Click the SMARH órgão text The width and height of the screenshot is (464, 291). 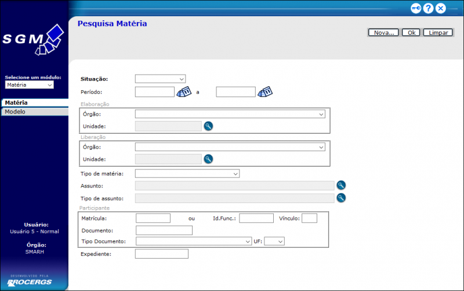pyautogui.click(x=35, y=252)
